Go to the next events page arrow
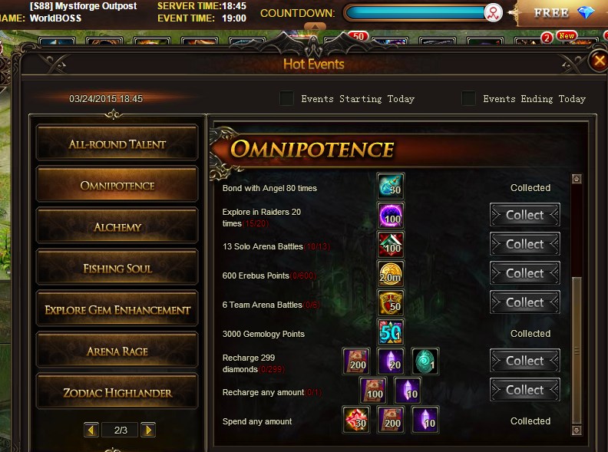This screenshot has width=608, height=452. pyautogui.click(x=148, y=430)
